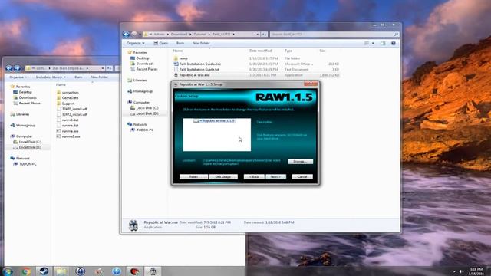Screen dimensions: 491x276
Task: Open Homegroup in the front Explorer sidebar
Action: click(x=143, y=91)
